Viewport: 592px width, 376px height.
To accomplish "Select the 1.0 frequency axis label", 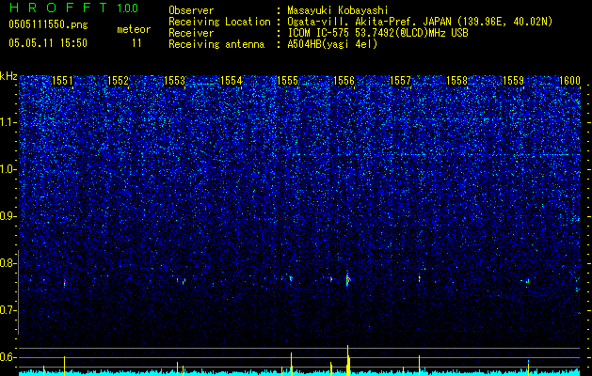I will pos(8,169).
